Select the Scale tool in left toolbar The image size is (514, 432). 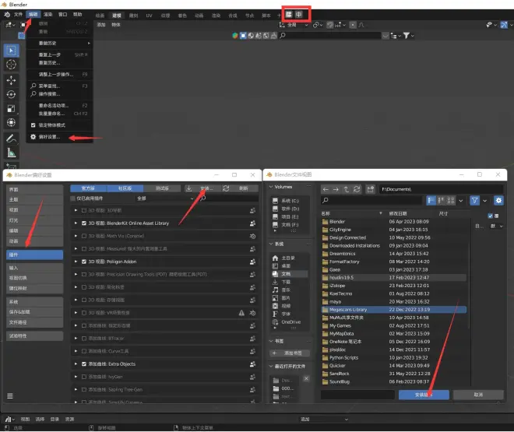[11, 108]
